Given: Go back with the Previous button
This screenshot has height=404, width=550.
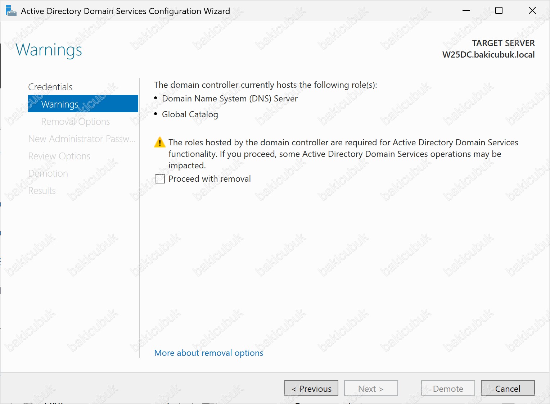Looking at the screenshot, I should pos(311,389).
